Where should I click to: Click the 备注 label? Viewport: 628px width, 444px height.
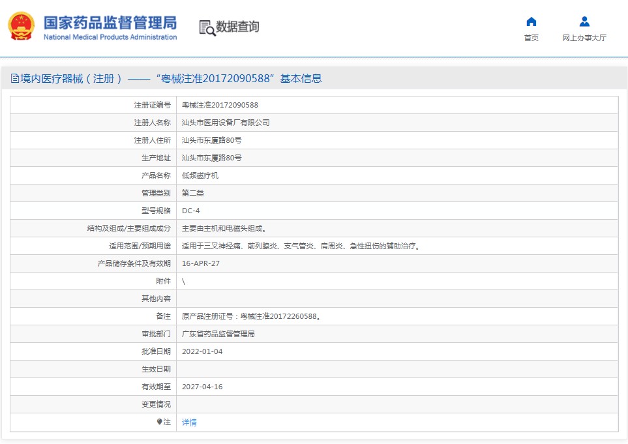163,316
